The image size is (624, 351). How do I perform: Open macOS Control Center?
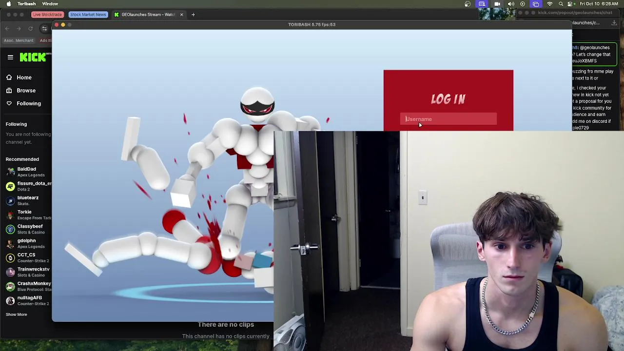[x=570, y=4]
